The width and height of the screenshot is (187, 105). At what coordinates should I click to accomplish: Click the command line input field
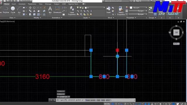tap(96, 100)
